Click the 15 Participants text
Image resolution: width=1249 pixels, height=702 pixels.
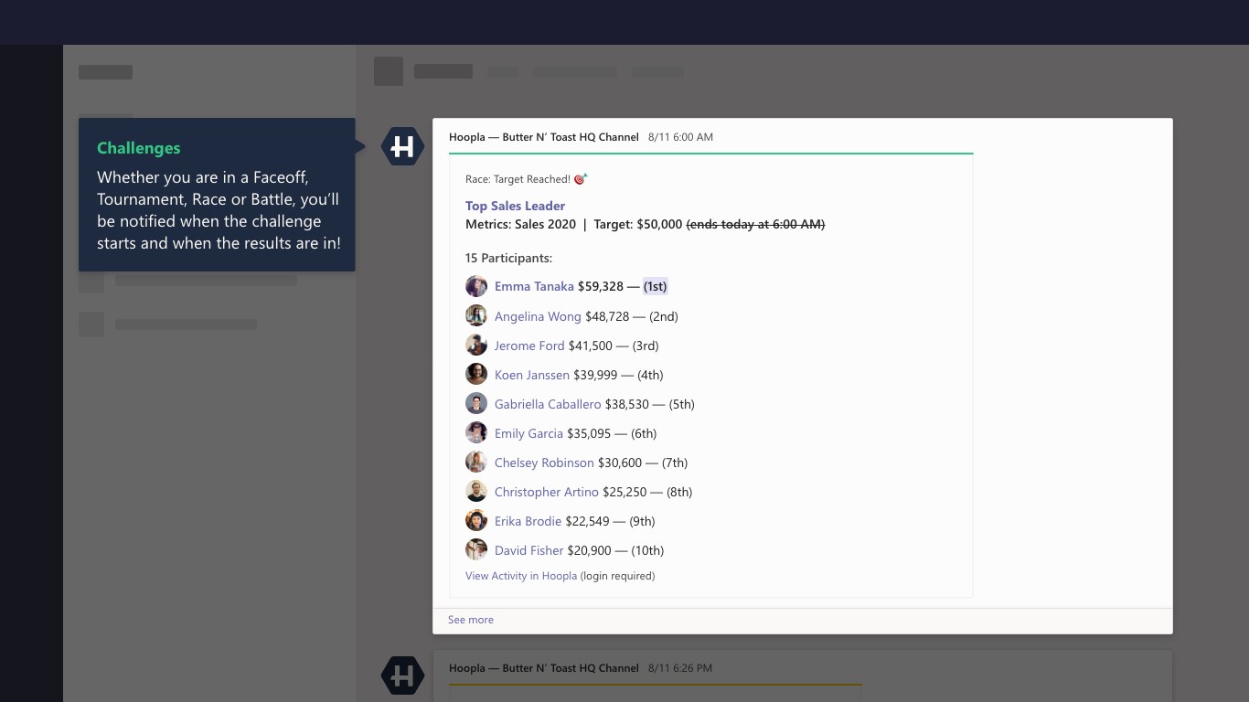tap(508, 258)
